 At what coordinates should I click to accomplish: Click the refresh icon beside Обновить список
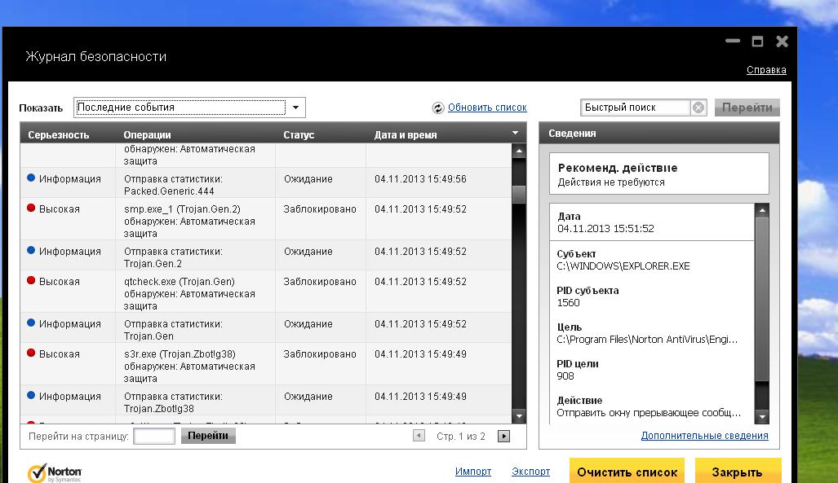tap(438, 108)
